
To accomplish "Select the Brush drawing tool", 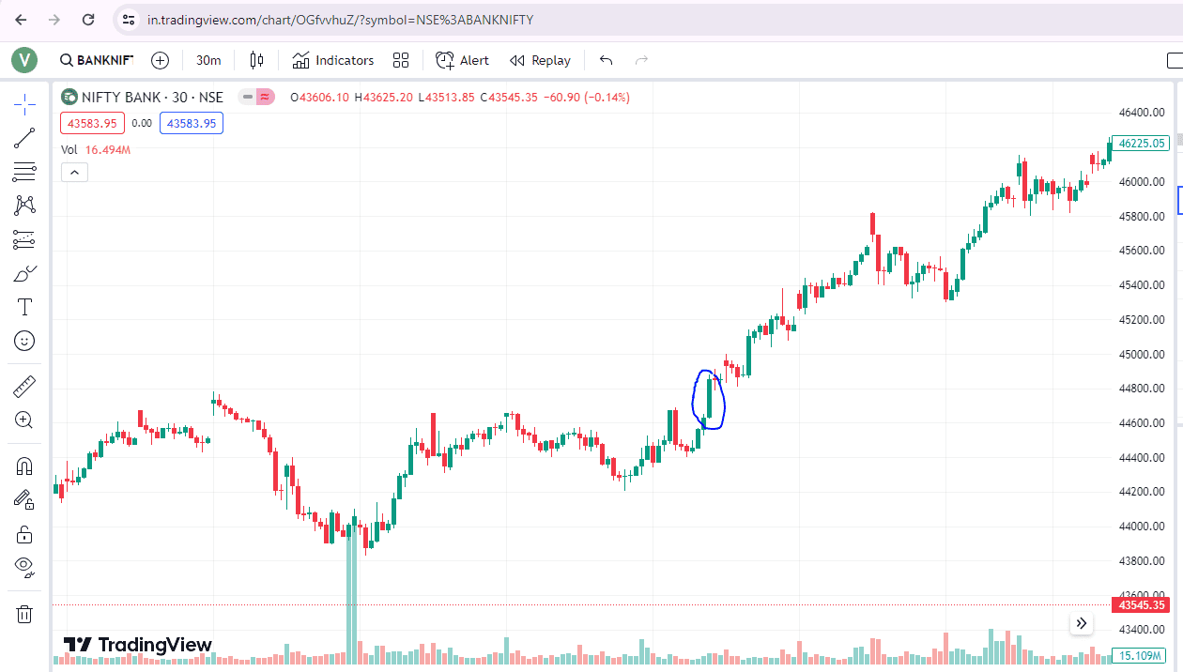I will point(24,273).
